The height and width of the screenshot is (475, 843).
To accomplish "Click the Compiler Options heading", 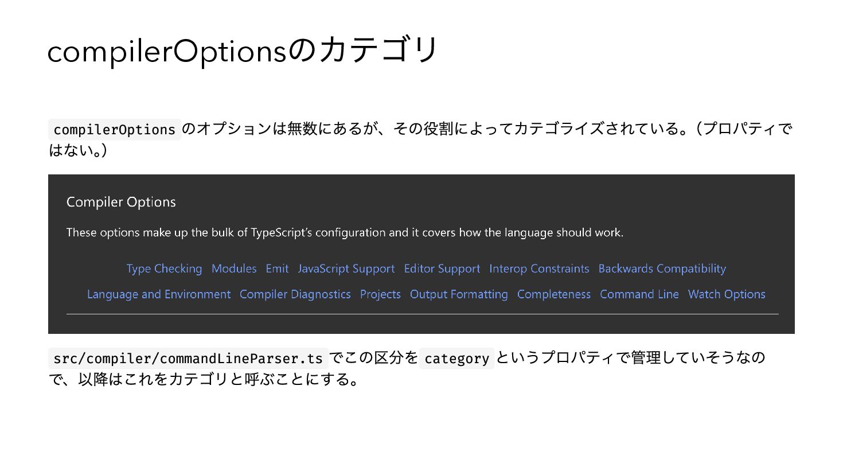I will (121, 203).
